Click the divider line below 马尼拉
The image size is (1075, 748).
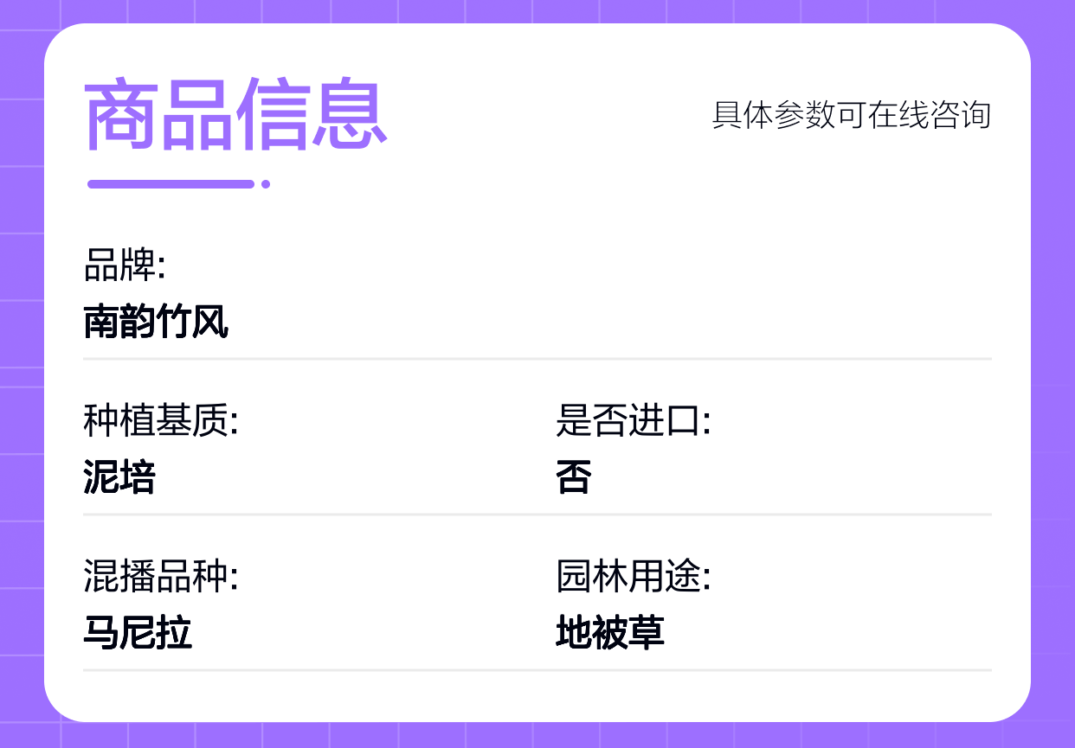[x=537, y=670]
